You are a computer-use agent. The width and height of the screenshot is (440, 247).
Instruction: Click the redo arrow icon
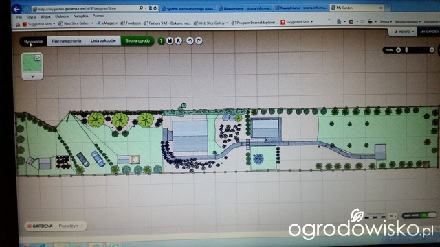199,41
